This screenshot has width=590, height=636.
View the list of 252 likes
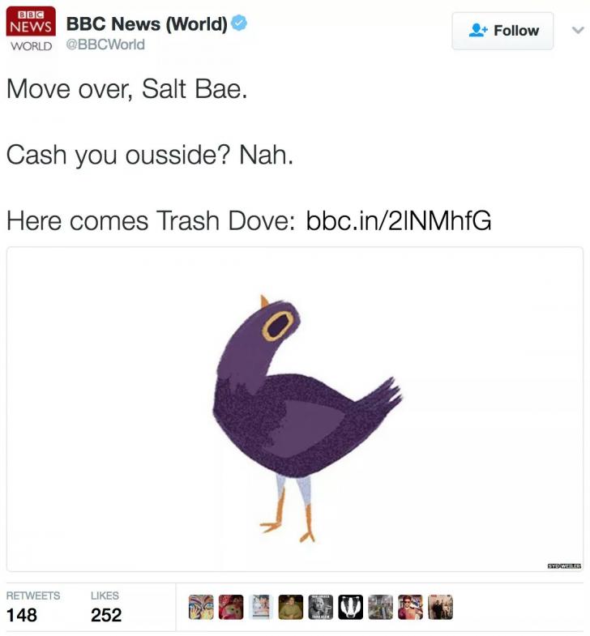point(106,607)
